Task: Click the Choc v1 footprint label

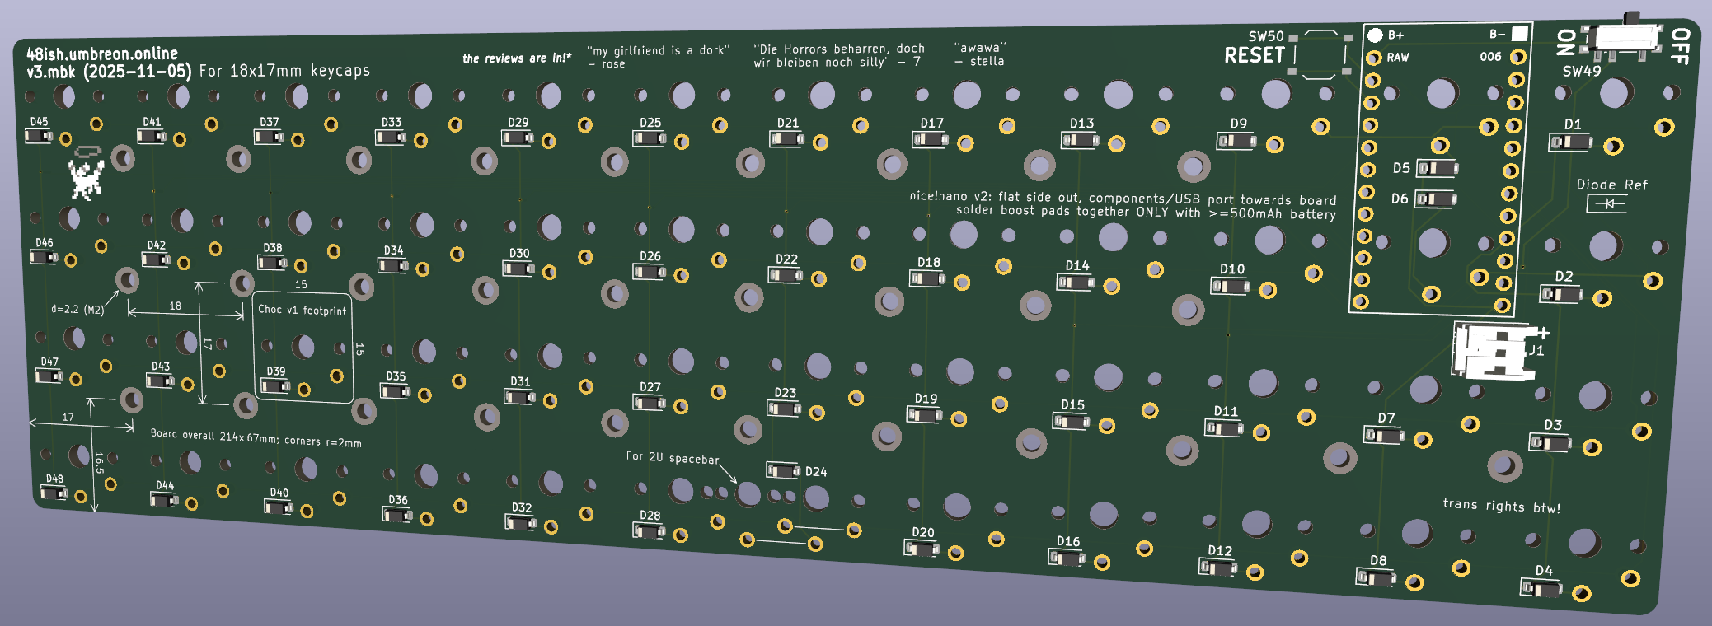Action: pos(302,310)
